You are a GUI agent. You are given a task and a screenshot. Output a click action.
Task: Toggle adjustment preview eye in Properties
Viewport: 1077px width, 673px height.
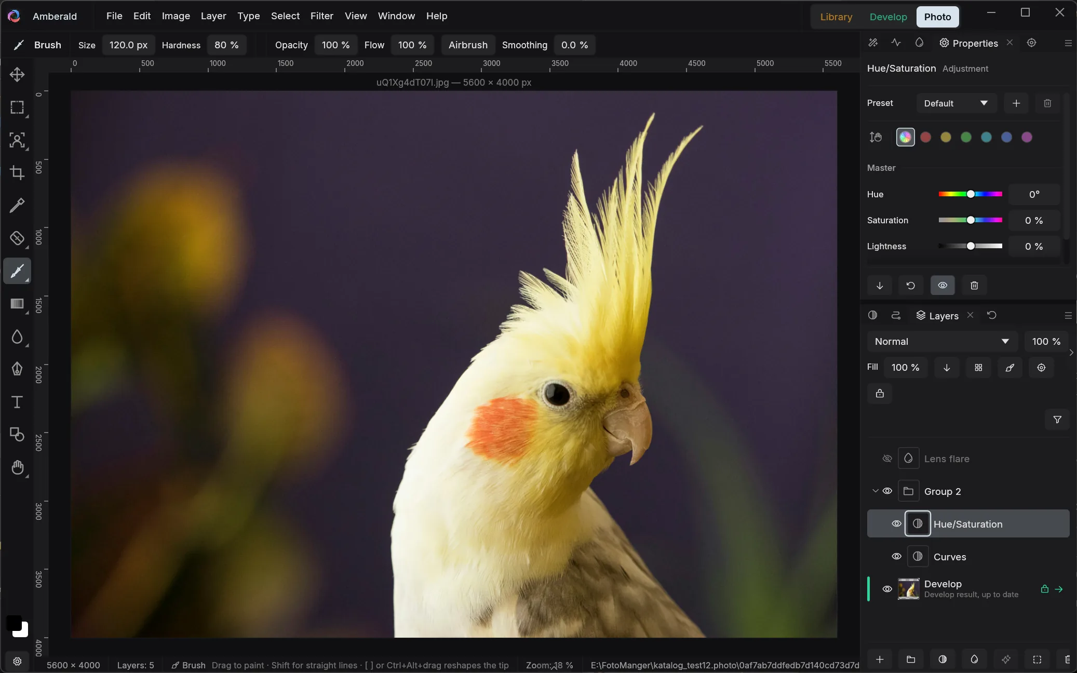[x=943, y=286]
